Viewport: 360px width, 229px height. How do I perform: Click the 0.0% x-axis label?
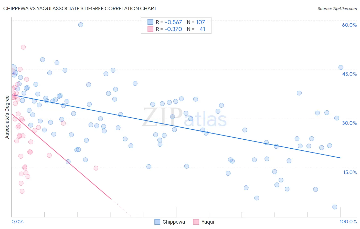pyautogui.click(x=17, y=222)
